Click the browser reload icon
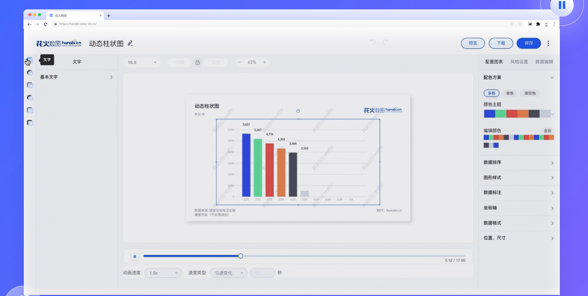The image size is (588, 296). pos(45,24)
